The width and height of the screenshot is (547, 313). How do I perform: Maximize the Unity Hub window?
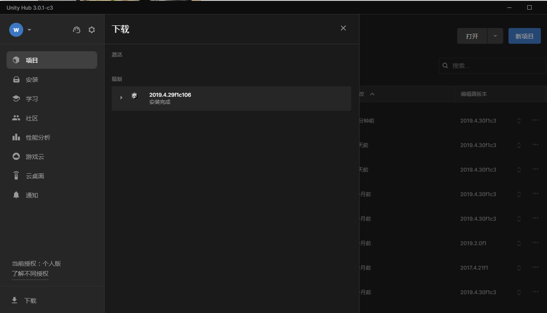(529, 7)
